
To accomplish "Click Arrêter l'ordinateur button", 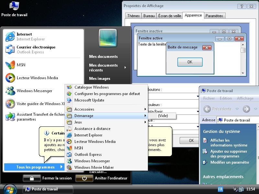I will [102, 178].
